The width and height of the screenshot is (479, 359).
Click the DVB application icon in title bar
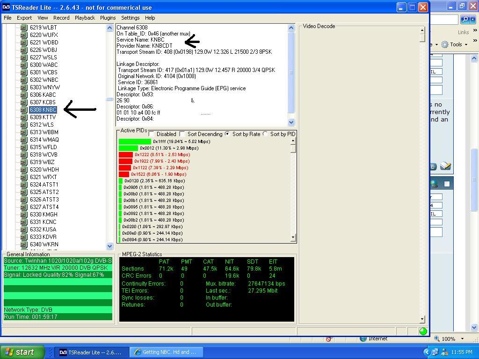6,7
